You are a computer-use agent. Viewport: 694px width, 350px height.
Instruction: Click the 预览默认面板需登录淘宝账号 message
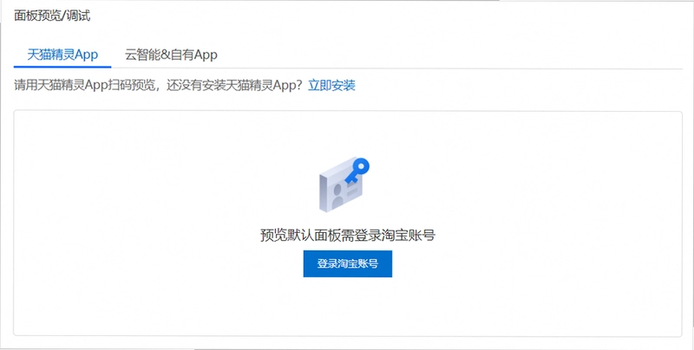pyautogui.click(x=348, y=235)
